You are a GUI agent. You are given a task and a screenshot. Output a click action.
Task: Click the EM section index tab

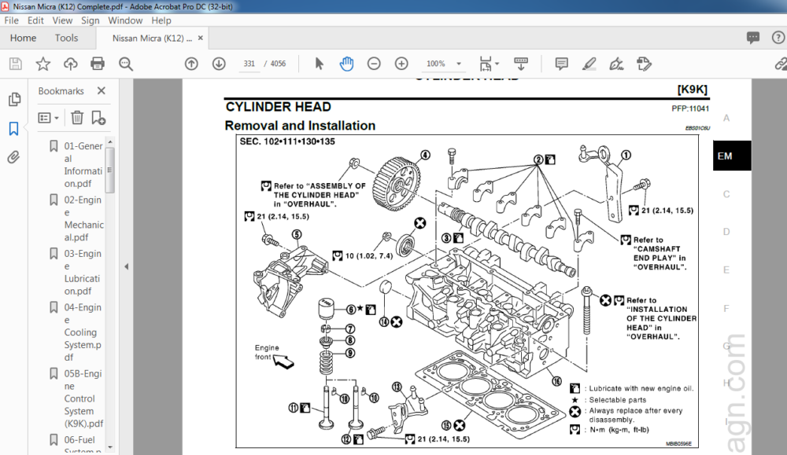(x=732, y=156)
